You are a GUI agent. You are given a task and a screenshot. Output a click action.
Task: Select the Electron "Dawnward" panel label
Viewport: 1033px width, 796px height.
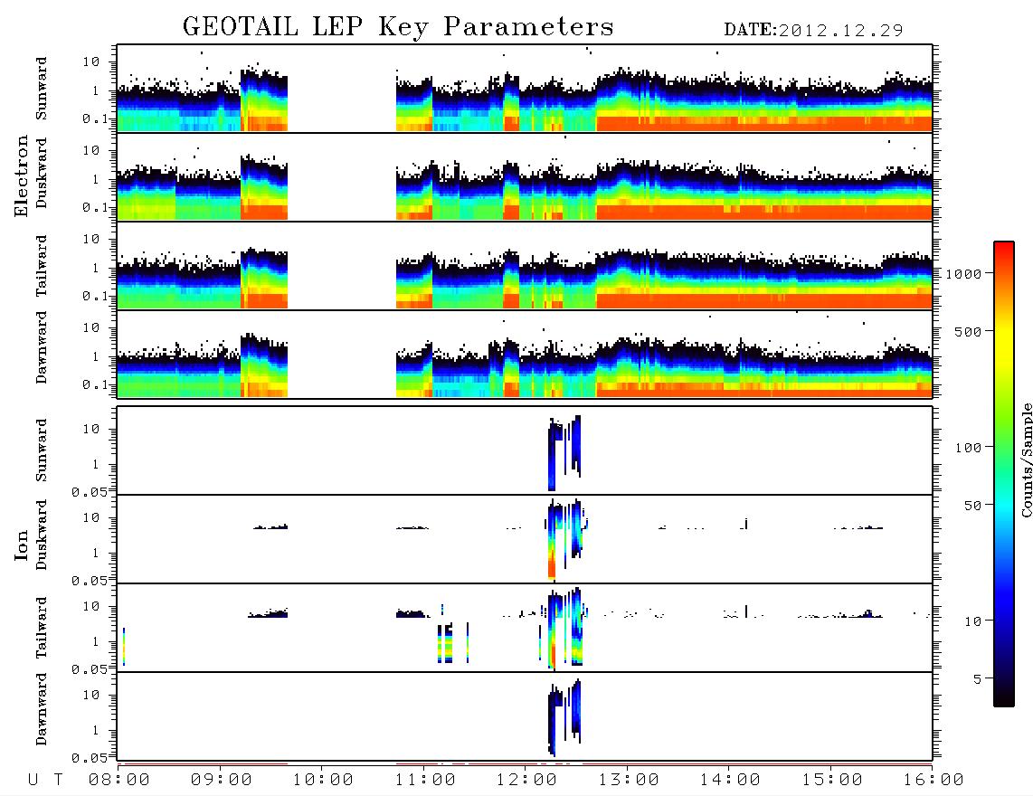[x=42, y=348]
